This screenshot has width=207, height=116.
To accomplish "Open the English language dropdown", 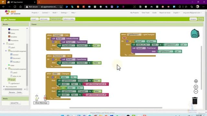I will click(177, 13).
